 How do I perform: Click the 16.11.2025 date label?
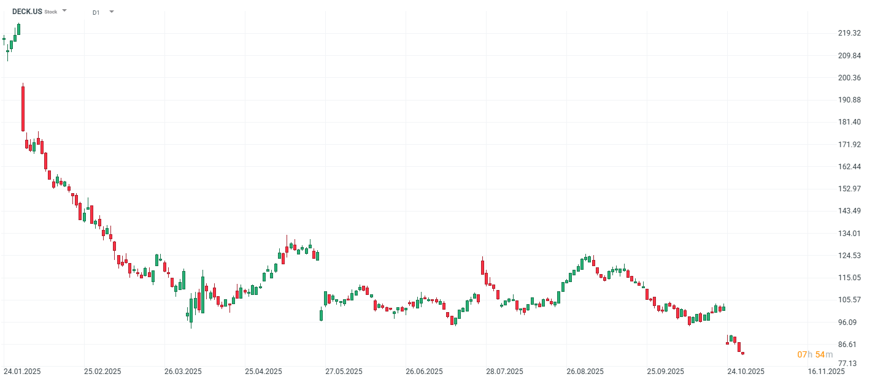826,372
